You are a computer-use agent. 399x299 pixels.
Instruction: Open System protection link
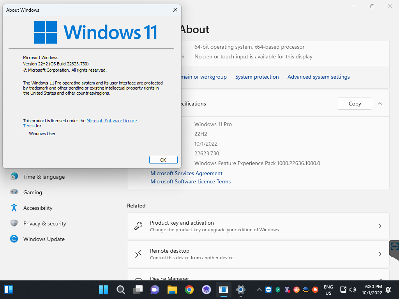pyautogui.click(x=257, y=77)
